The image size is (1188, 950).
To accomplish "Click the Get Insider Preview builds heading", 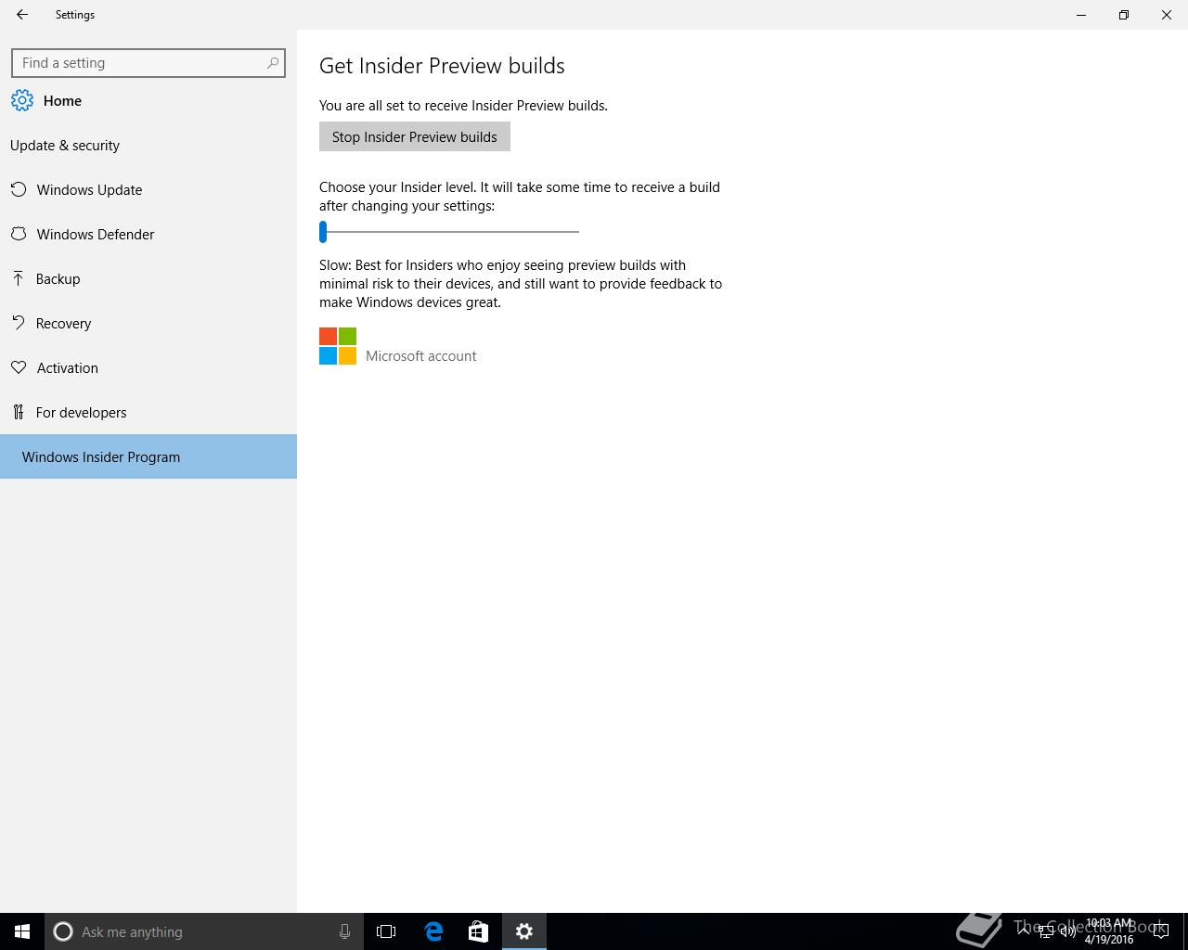I will [x=442, y=66].
